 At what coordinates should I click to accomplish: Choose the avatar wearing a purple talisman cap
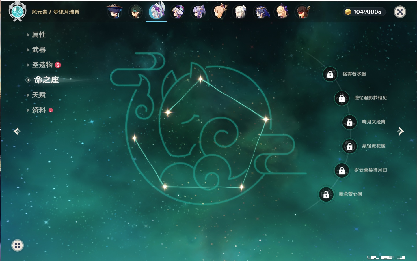(177, 12)
